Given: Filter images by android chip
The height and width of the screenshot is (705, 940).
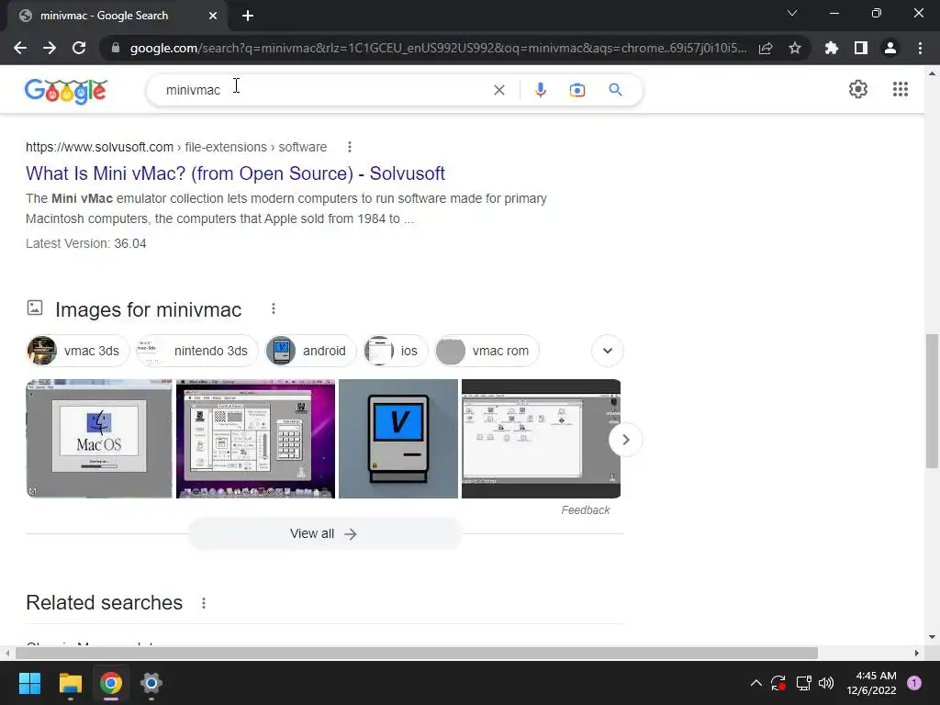Looking at the screenshot, I should pyautogui.click(x=310, y=351).
